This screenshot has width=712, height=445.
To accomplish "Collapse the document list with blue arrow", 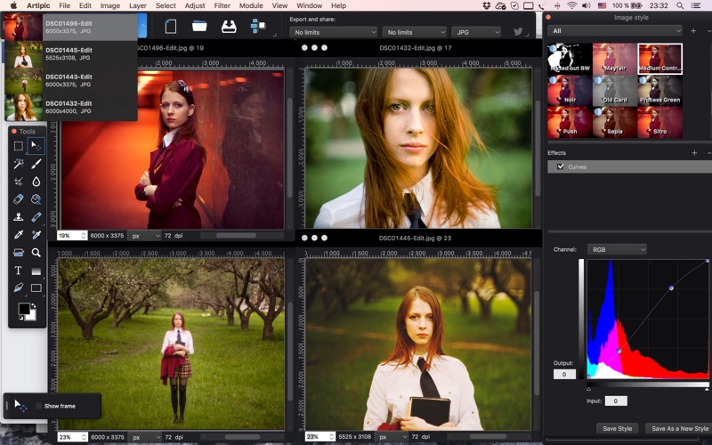I will point(142,27).
